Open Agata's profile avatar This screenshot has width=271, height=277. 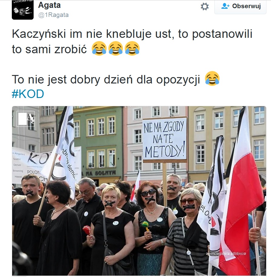(23, 10)
